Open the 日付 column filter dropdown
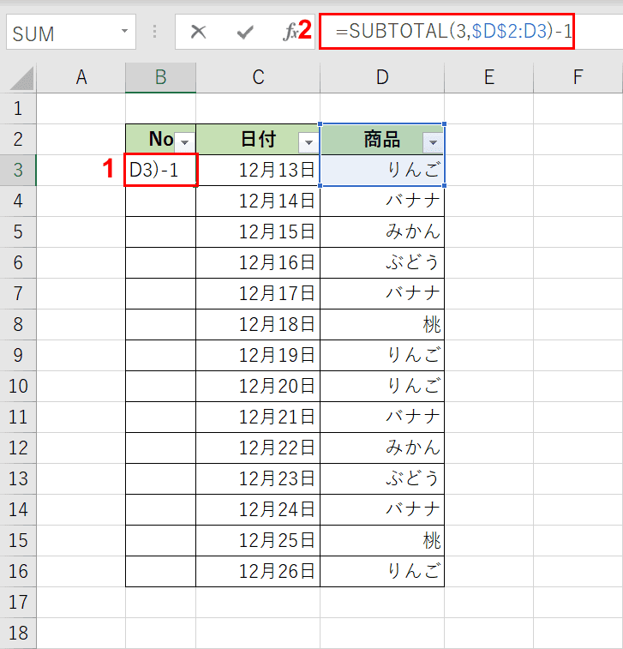623x649 pixels. (x=309, y=142)
